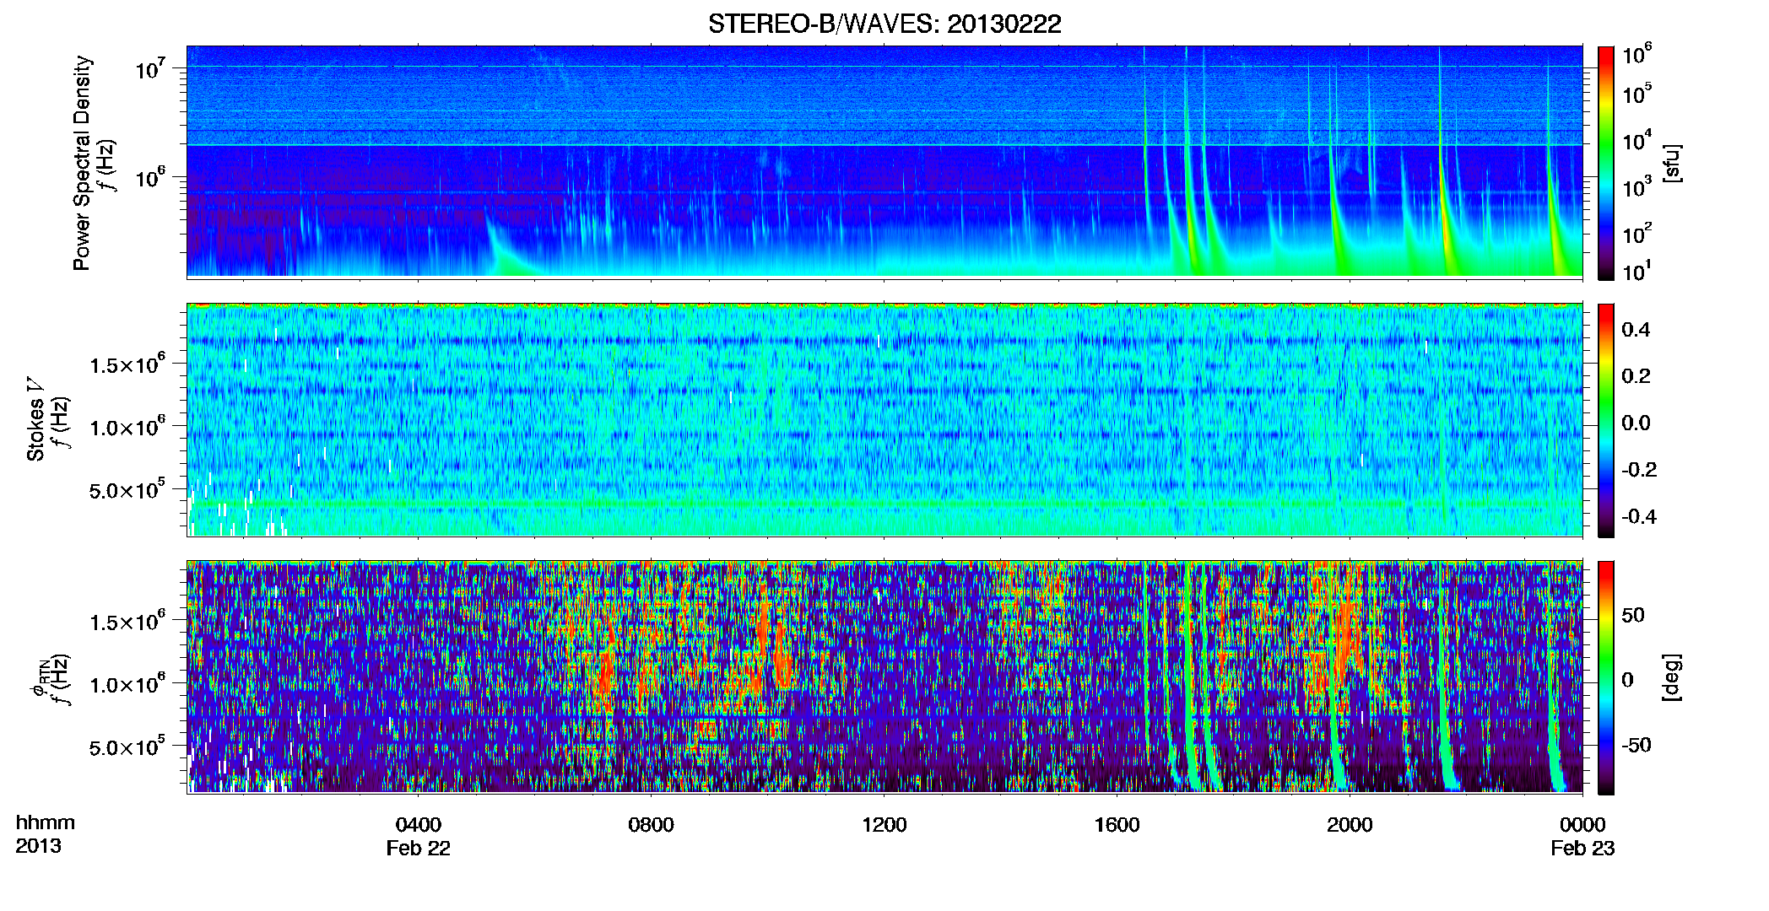Click the 5.0×10^5 tick on Stokes V axis
Viewport: 1769px width, 911px height.
127,489
